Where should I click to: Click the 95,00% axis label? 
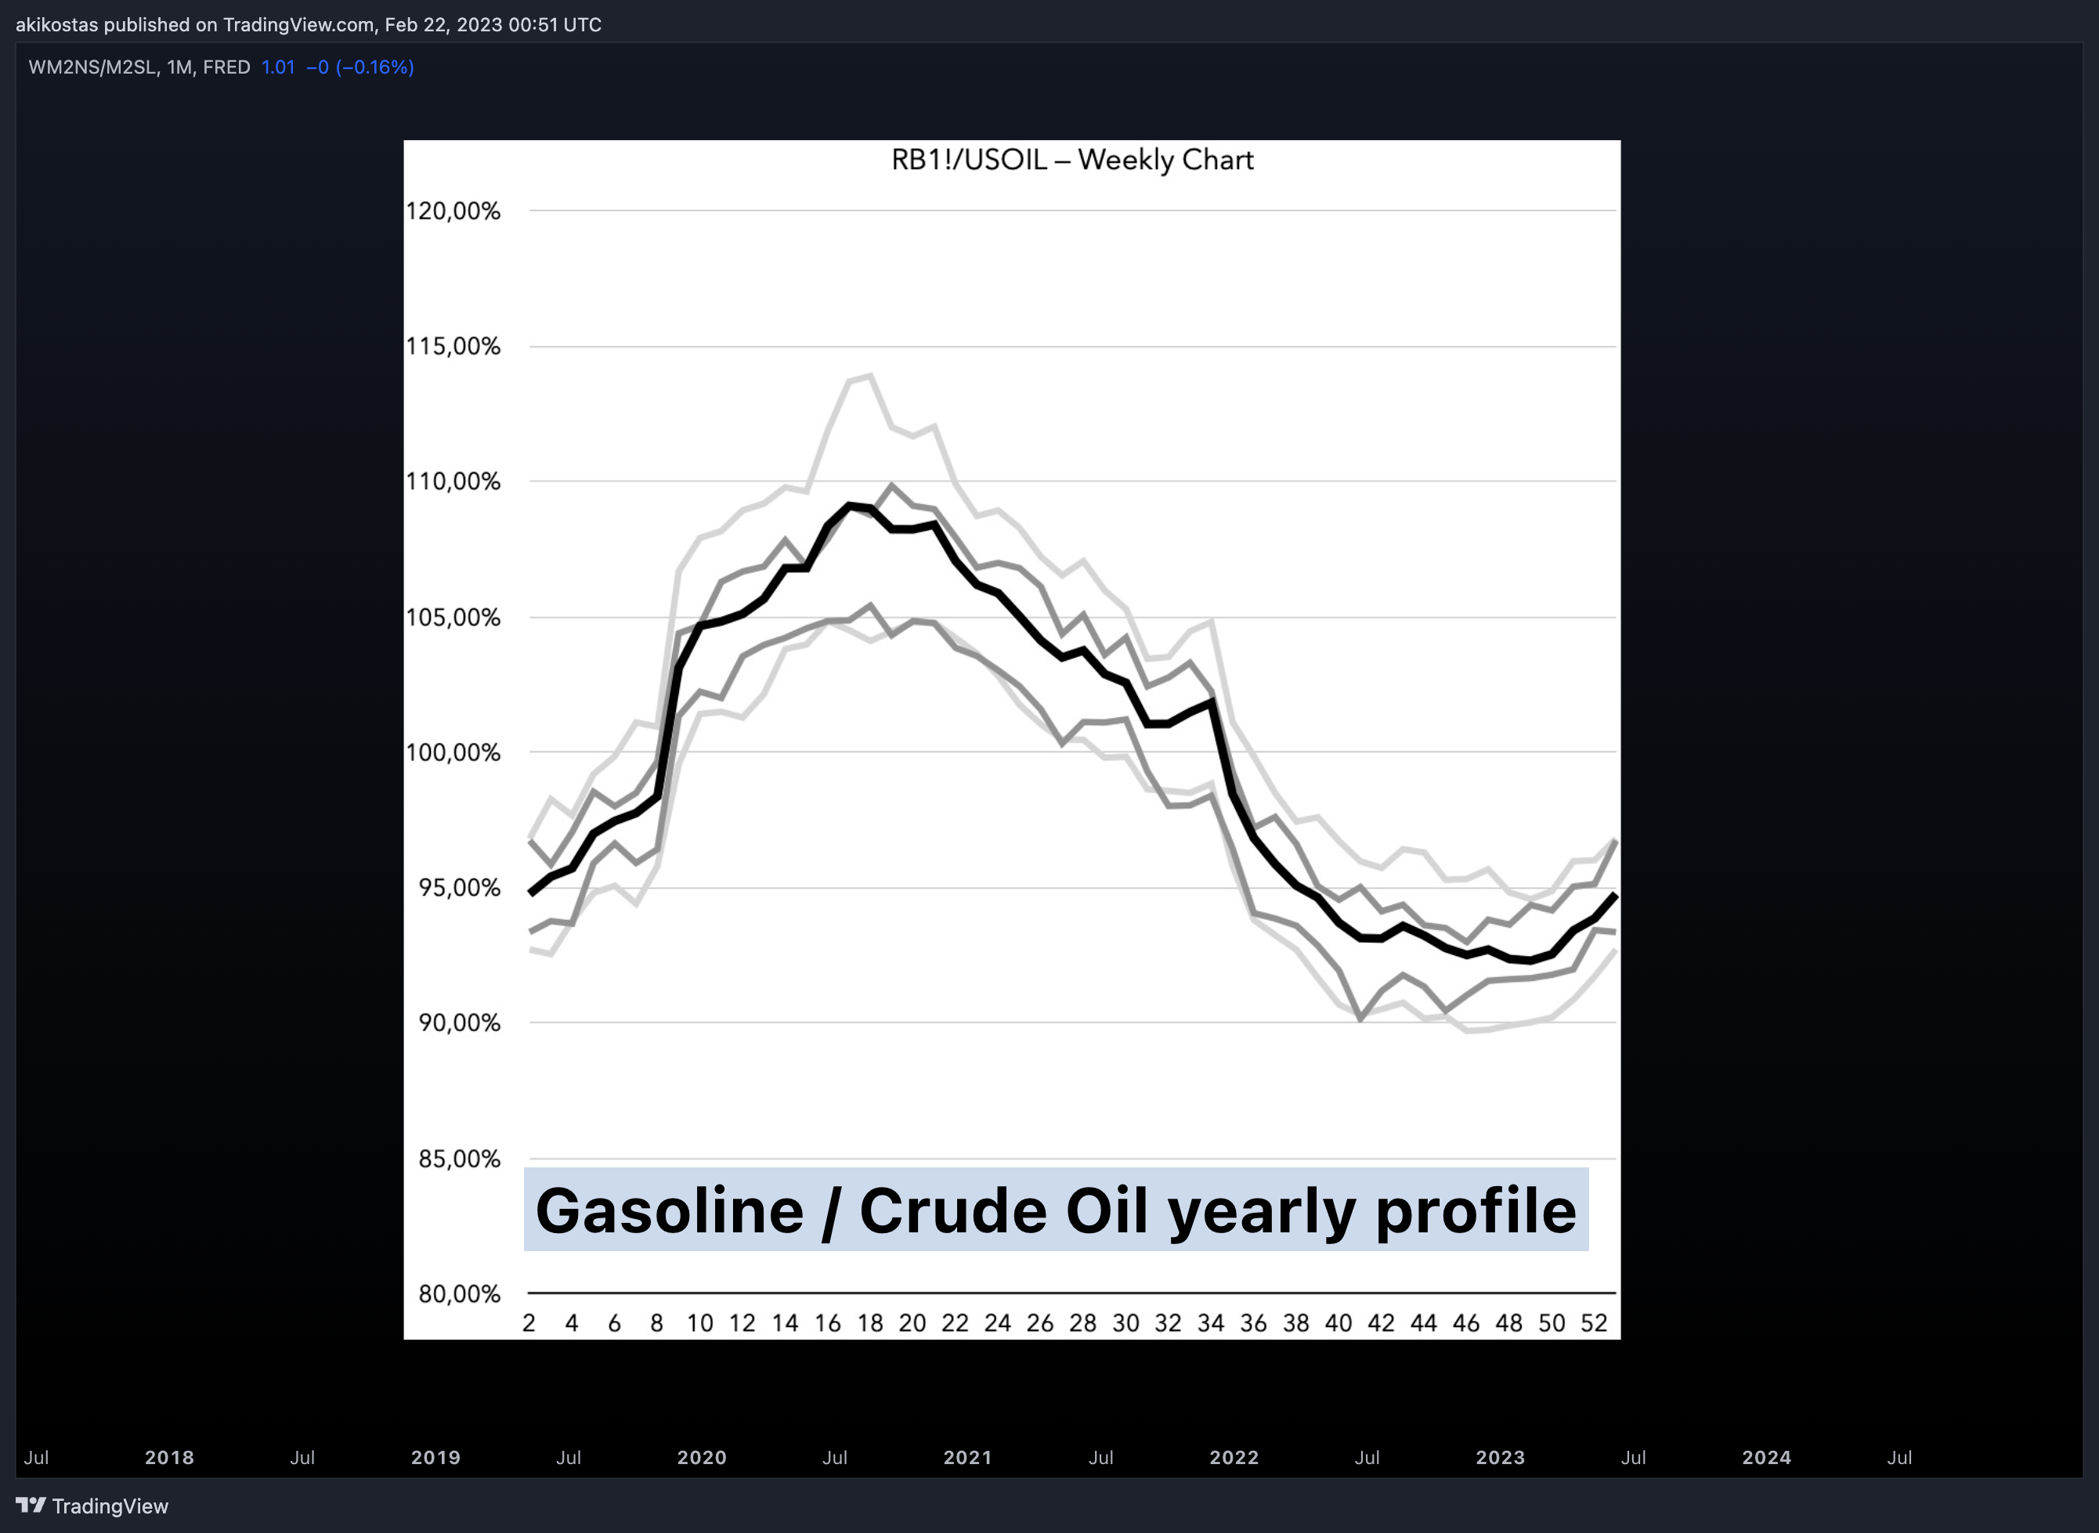click(x=460, y=887)
